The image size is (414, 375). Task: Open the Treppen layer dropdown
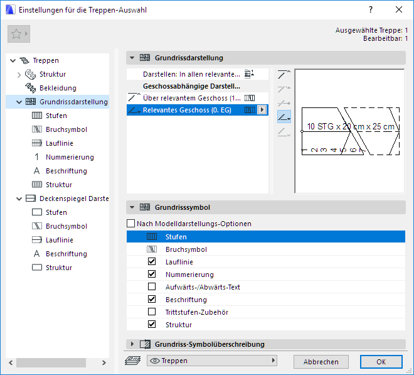pyautogui.click(x=212, y=361)
